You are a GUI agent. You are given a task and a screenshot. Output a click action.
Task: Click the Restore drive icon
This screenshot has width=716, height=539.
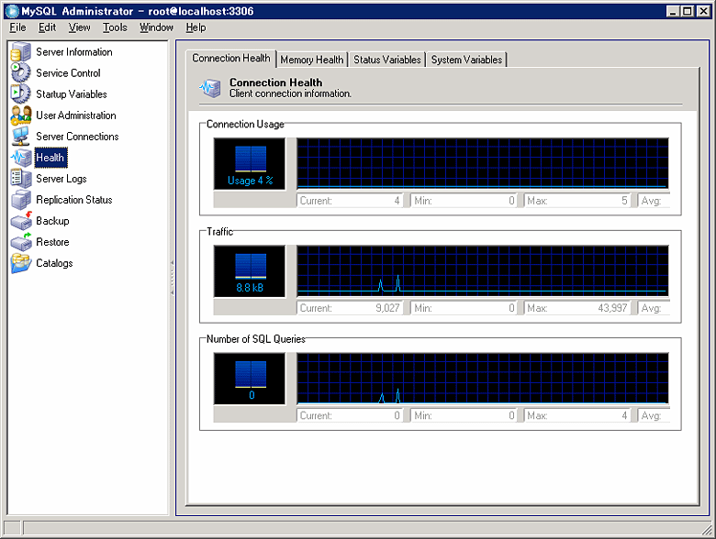pos(21,242)
